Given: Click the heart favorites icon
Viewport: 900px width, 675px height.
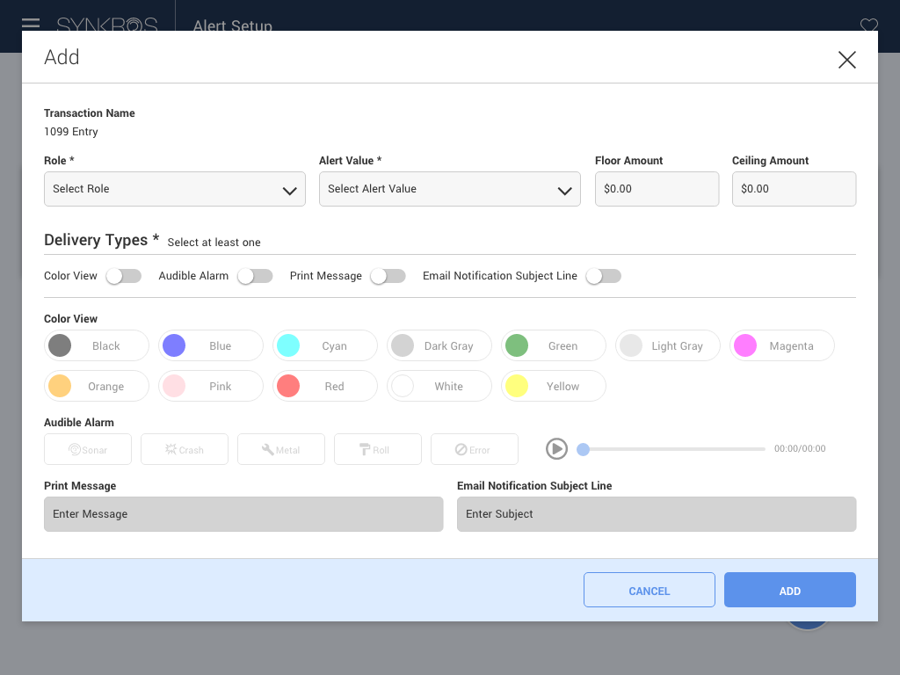Looking at the screenshot, I should tap(869, 25).
